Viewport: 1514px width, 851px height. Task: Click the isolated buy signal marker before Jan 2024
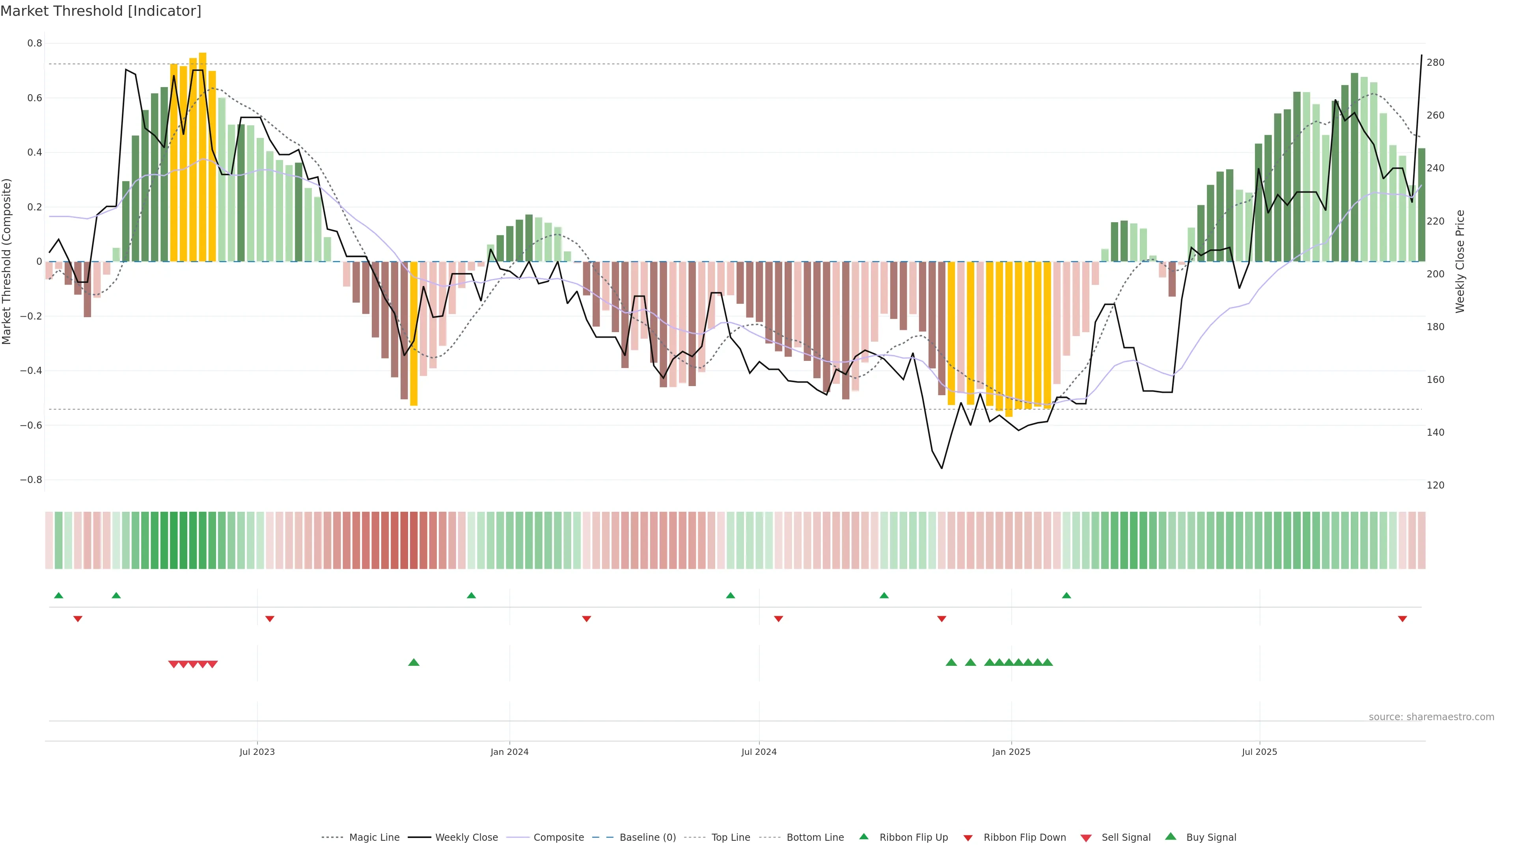pyautogui.click(x=414, y=662)
